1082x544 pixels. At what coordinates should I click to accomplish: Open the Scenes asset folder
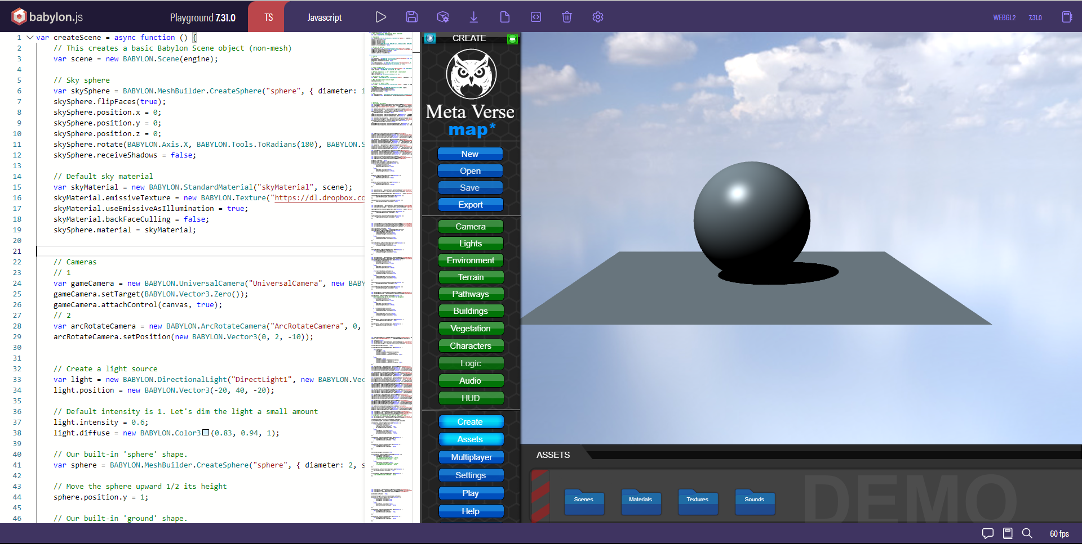(x=584, y=501)
